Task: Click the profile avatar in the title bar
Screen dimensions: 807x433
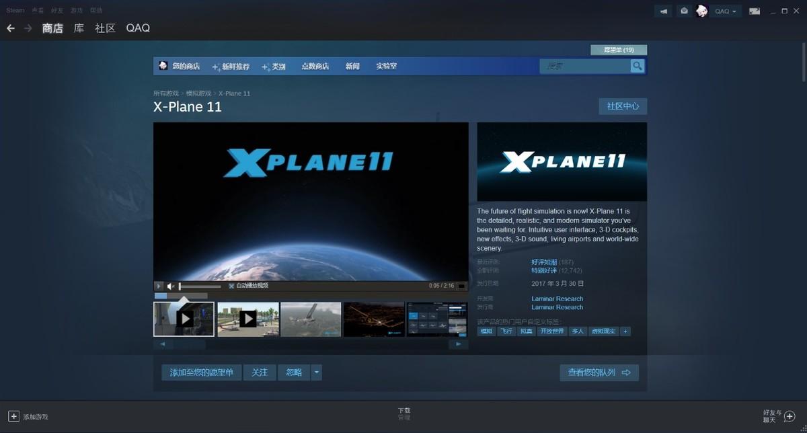Action: coord(702,11)
